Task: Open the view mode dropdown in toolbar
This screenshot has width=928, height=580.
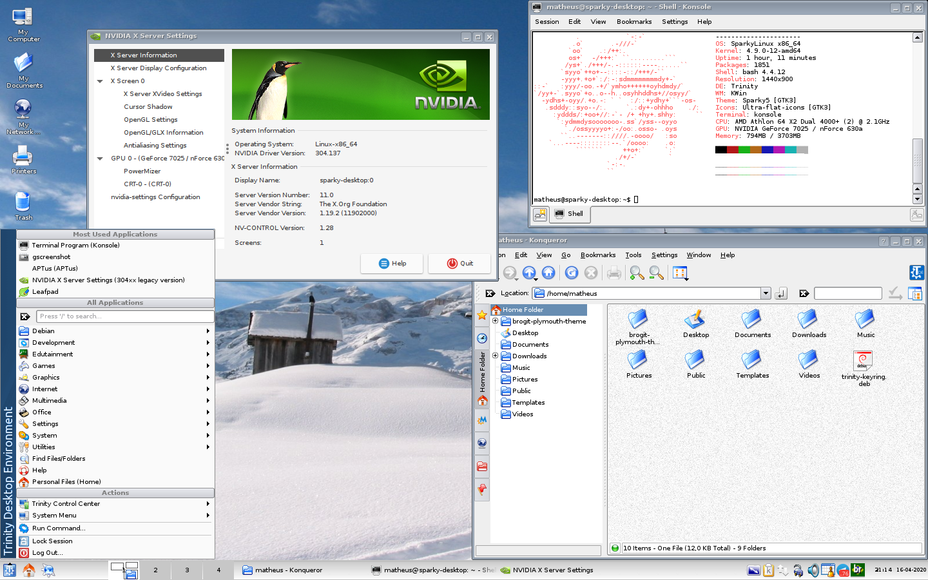Action: tap(680, 273)
